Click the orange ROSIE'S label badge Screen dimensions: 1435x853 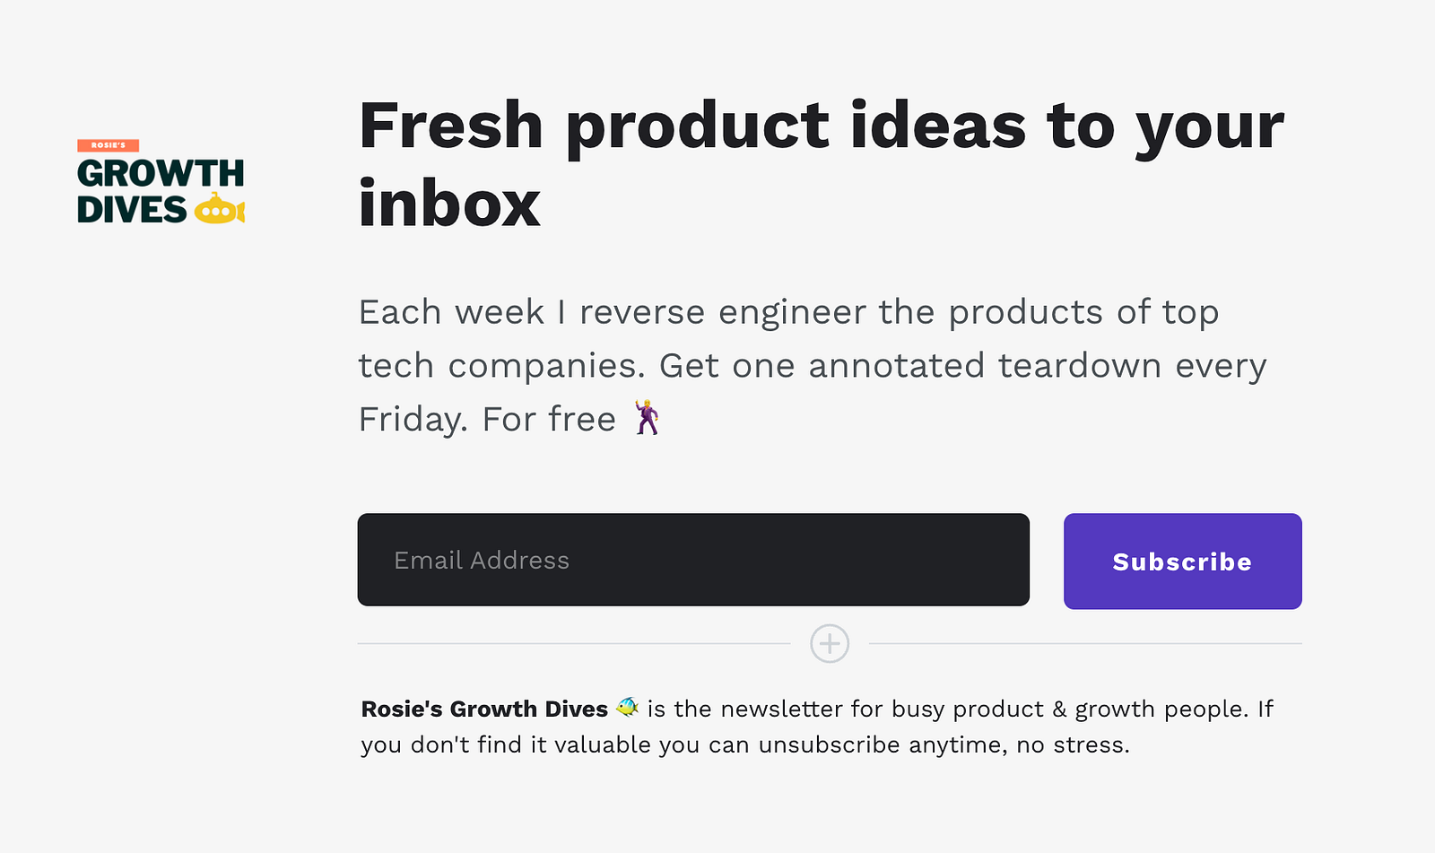tap(108, 145)
